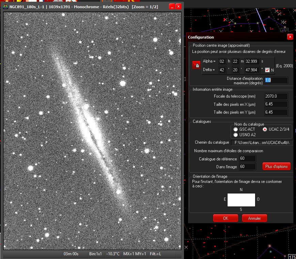Select the USNO A2 catalogue option
Image resolution: width=296 pixels, height=259 pixels.
click(x=236, y=135)
